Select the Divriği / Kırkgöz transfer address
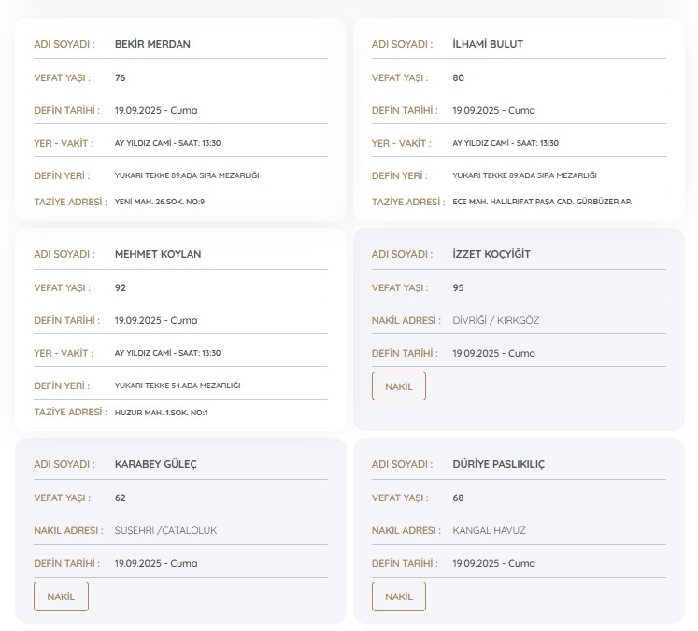This screenshot has width=698, height=631. (x=495, y=320)
